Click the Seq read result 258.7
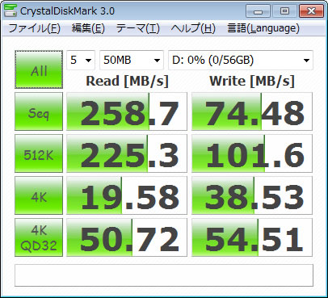 [x=127, y=111]
